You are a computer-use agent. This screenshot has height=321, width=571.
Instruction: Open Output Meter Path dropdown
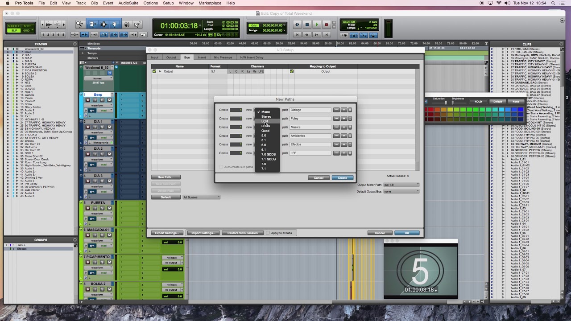coord(401,185)
